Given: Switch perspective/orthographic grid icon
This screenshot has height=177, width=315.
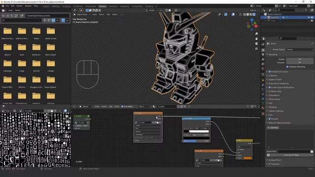Looking at the screenshot, I should 256,49.
